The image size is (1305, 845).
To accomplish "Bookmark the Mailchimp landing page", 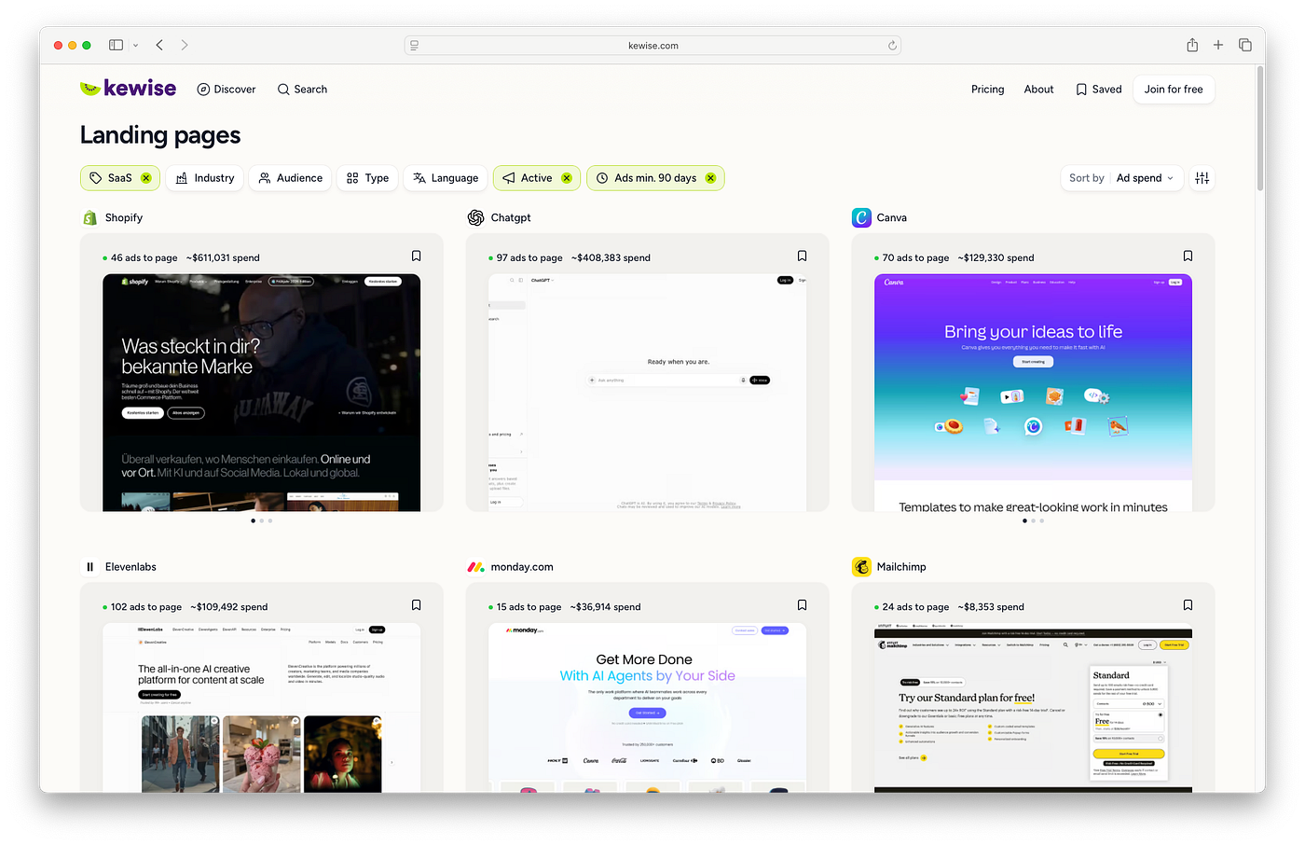I will pos(1188,605).
